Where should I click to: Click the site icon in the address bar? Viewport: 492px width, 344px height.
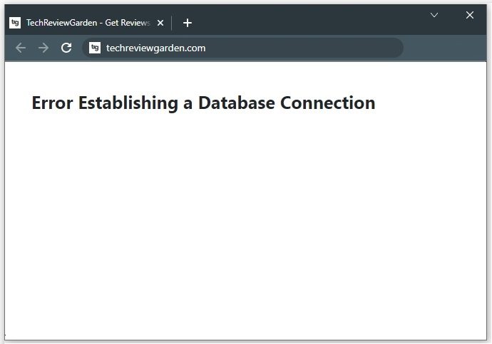[x=95, y=48]
